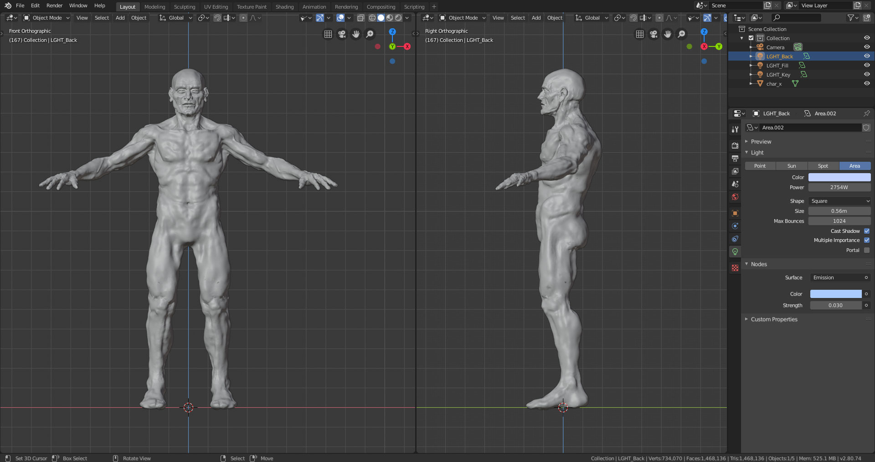Select the View Layer Properties icon
The width and height of the screenshot is (875, 462).
735,171
